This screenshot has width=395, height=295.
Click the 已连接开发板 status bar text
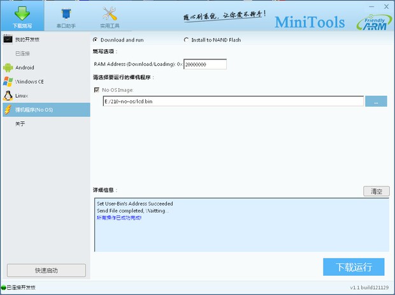click(21, 287)
